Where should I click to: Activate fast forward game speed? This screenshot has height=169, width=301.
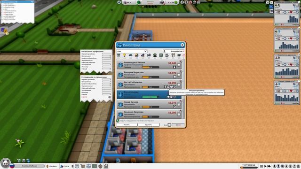pos(269,166)
